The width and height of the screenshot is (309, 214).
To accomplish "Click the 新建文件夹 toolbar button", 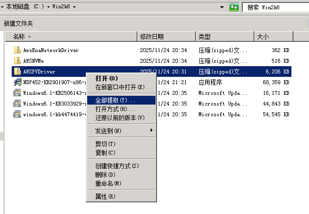I will (x=18, y=24).
